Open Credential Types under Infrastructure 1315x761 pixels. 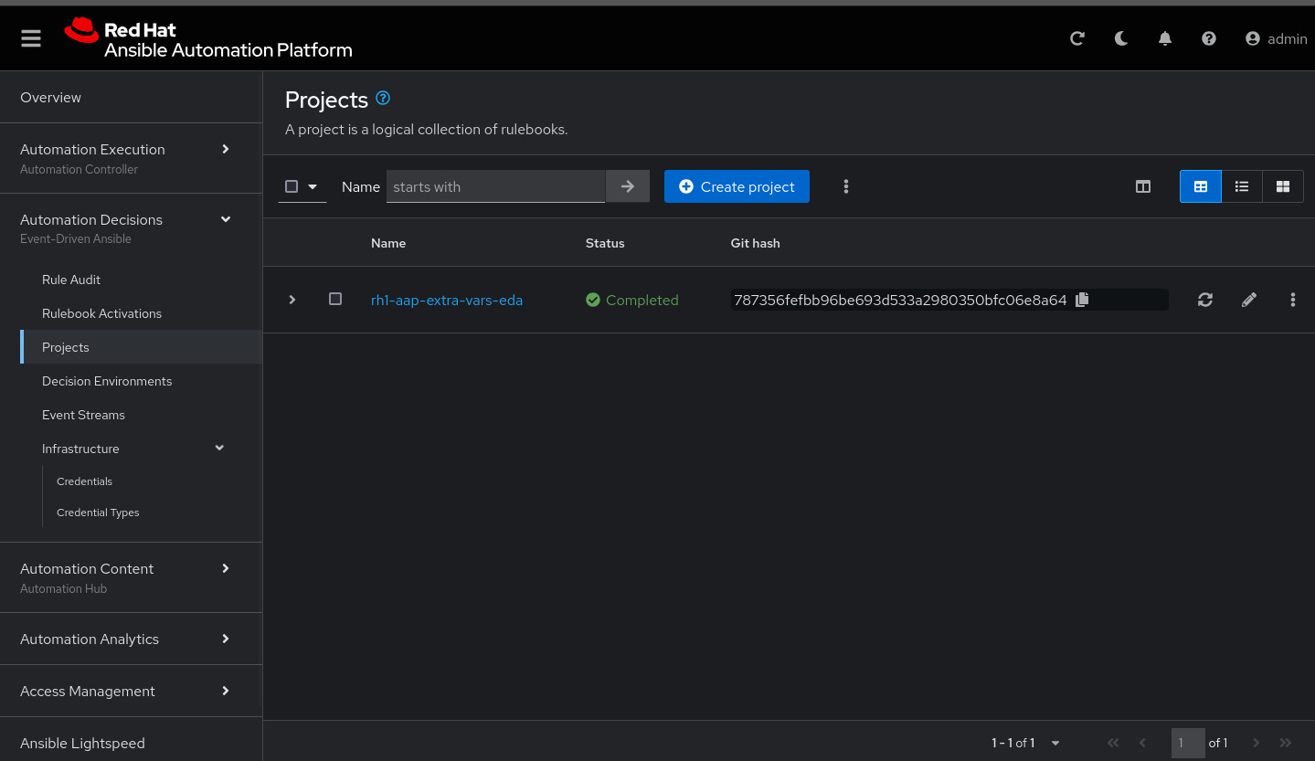tap(98, 513)
